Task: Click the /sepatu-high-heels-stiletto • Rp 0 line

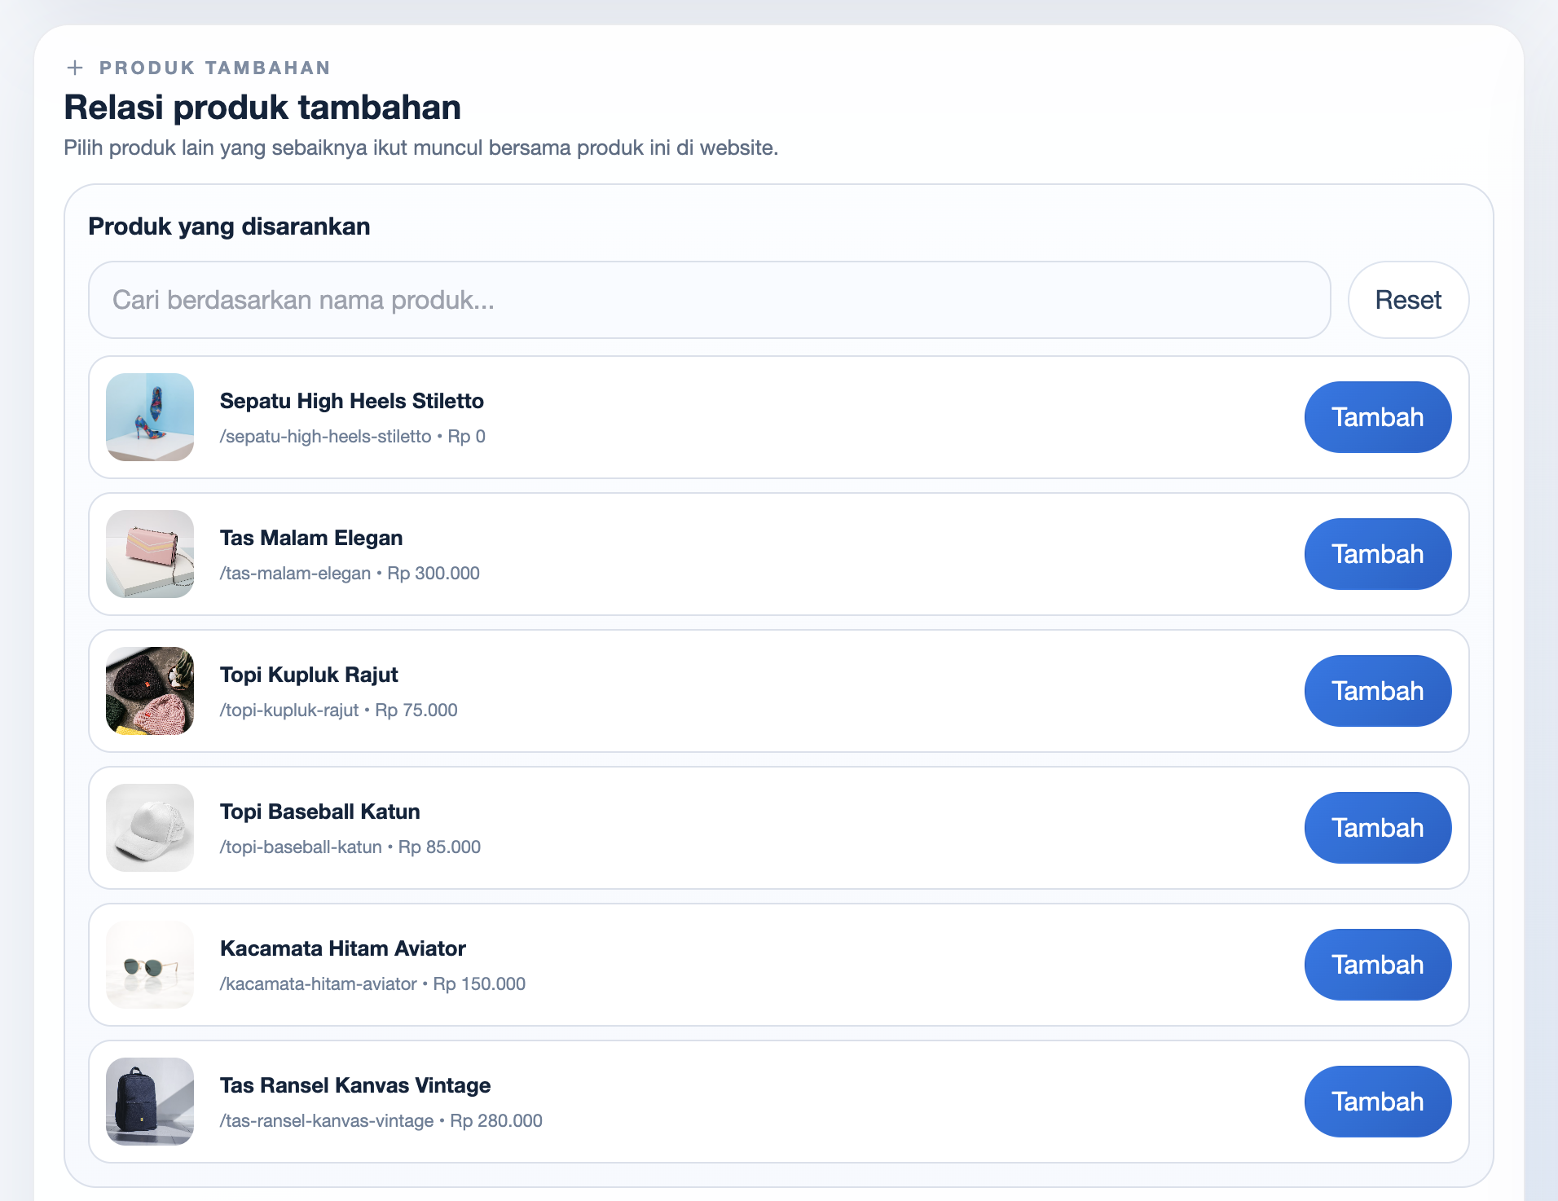Action: pyautogui.click(x=353, y=437)
